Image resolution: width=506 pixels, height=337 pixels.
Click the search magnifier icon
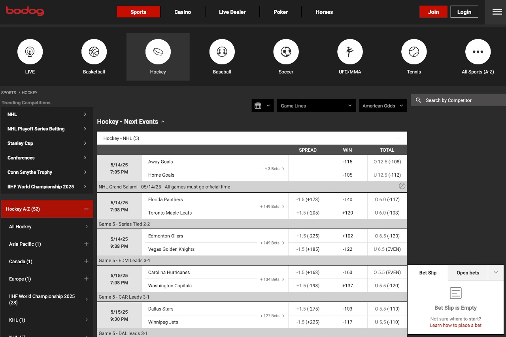tap(418, 100)
